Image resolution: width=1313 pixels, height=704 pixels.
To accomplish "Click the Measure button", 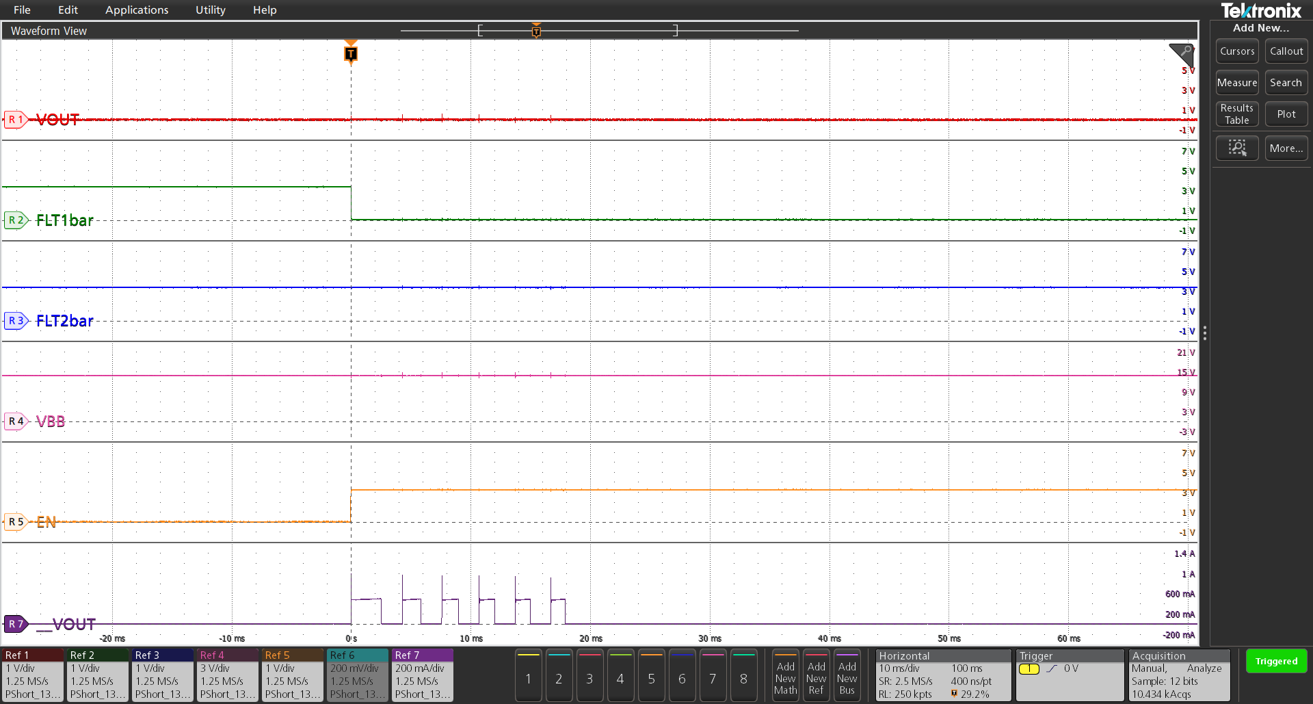I will 1237,82.
